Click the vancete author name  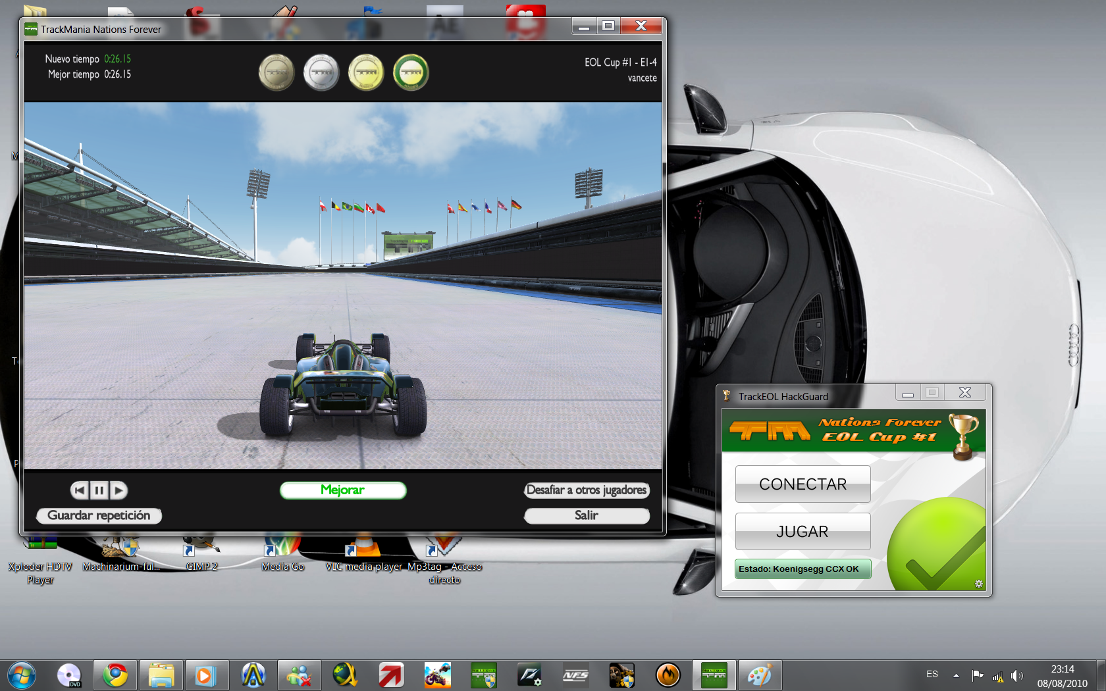pyautogui.click(x=643, y=78)
